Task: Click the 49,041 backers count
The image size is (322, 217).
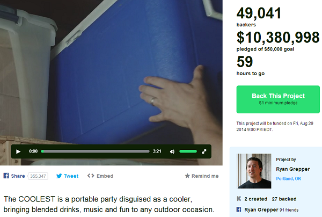Action: click(259, 13)
